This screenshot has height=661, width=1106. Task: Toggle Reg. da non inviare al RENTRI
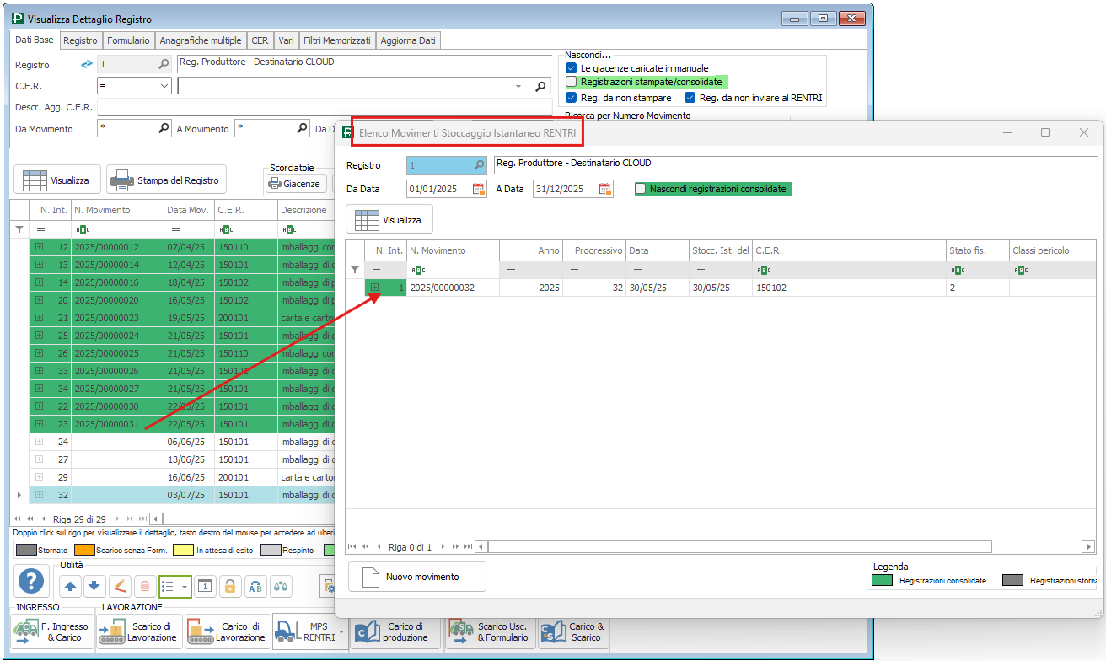click(x=690, y=98)
